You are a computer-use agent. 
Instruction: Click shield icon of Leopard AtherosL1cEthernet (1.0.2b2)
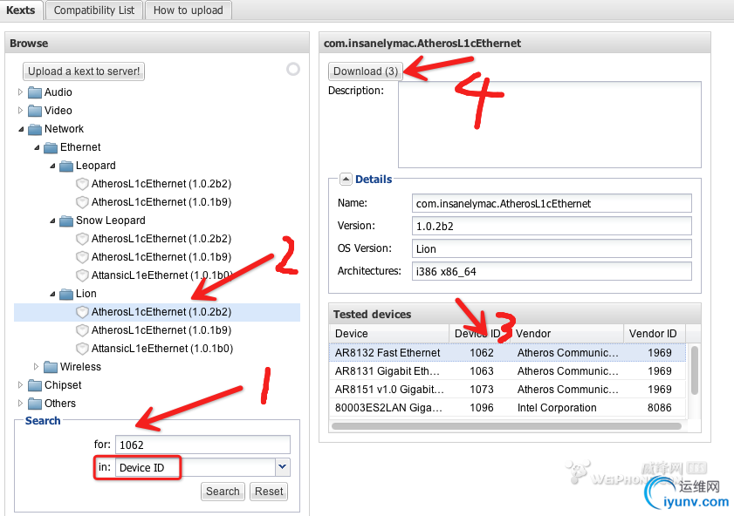(x=82, y=184)
